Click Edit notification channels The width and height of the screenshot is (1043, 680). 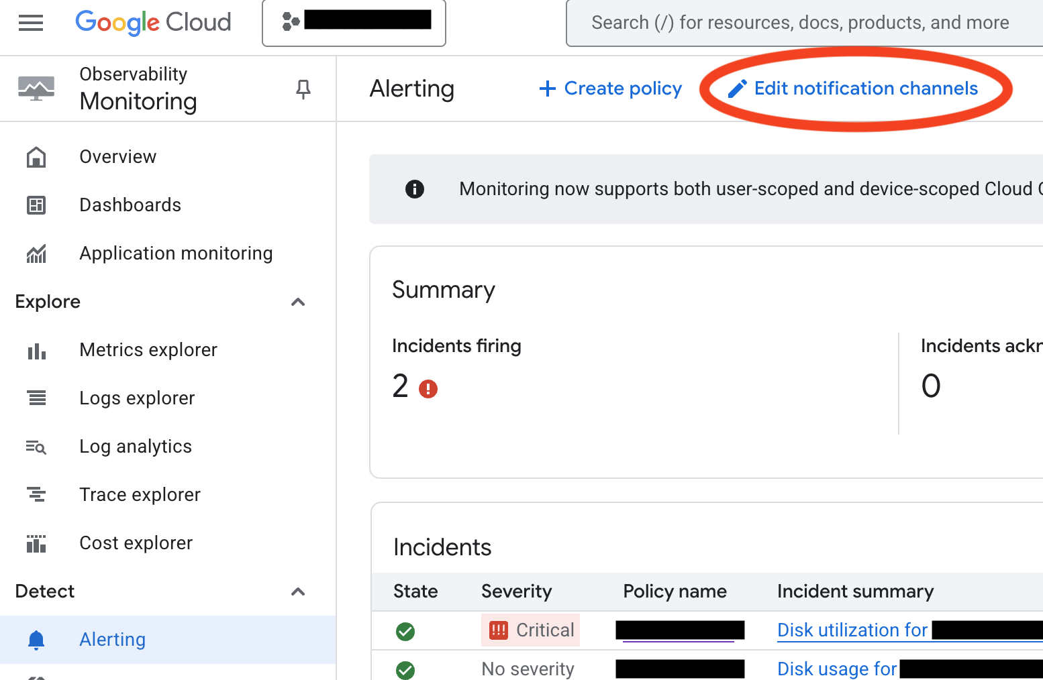pos(853,89)
